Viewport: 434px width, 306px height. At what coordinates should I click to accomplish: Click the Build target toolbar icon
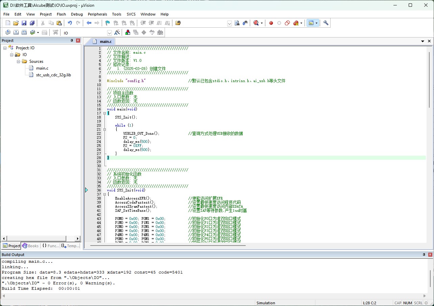pos(16,33)
